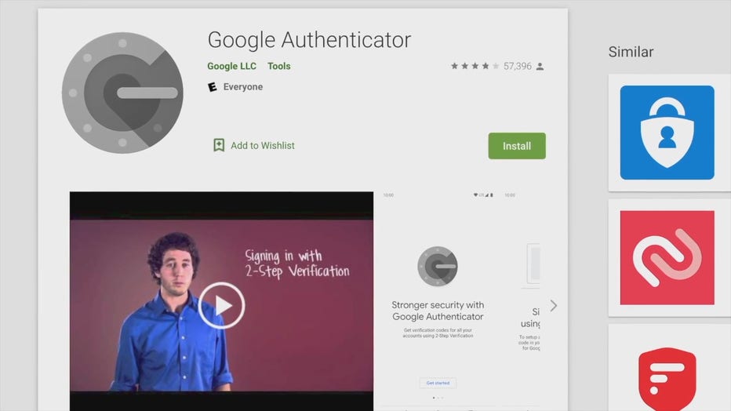Open the red Authy similar app
This screenshot has height=411, width=731.
pyautogui.click(x=667, y=258)
